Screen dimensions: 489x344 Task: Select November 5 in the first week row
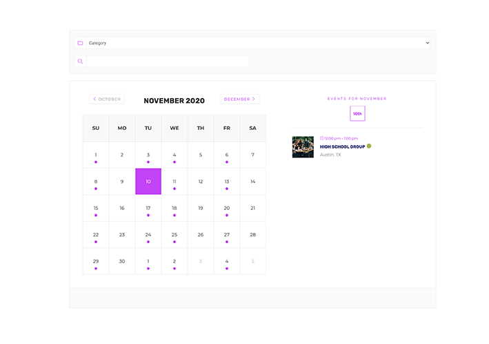(x=201, y=155)
